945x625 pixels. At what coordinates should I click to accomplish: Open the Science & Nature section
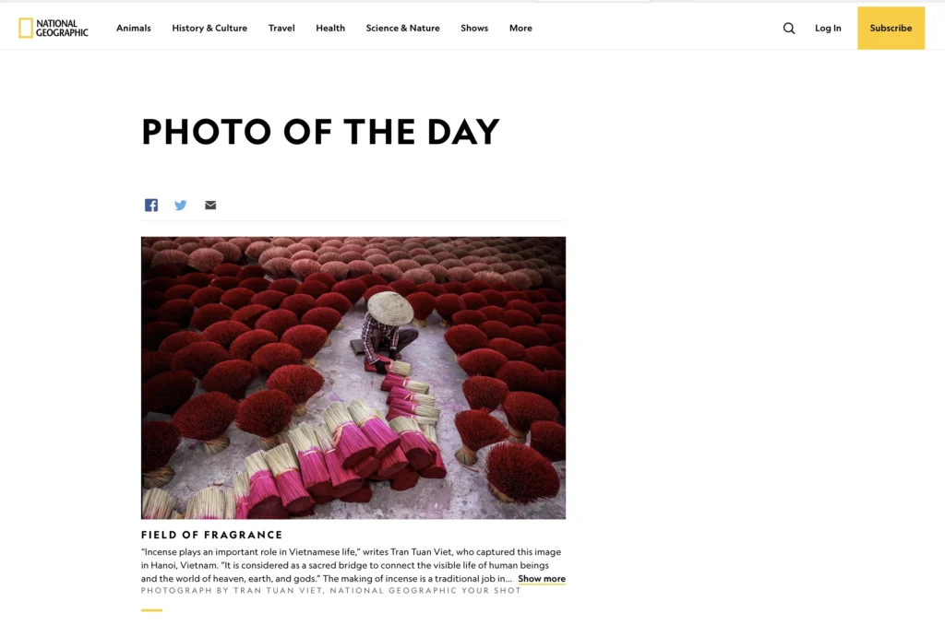[x=402, y=29]
